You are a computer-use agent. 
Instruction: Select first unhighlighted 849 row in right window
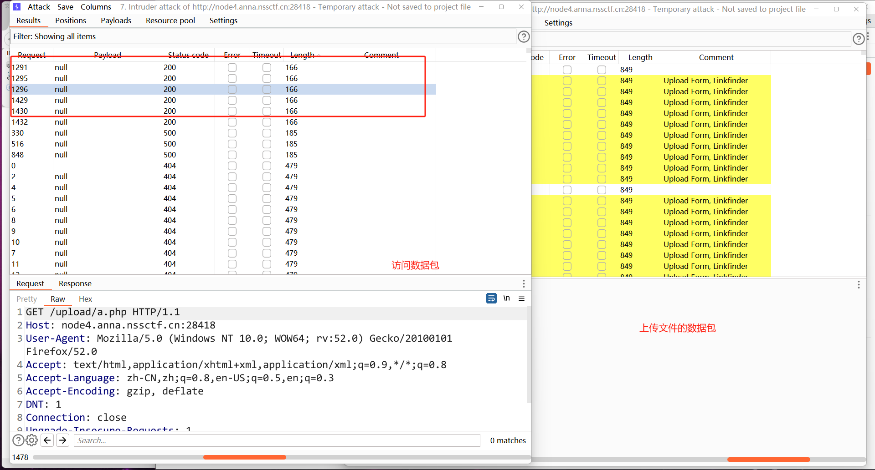tap(651, 70)
